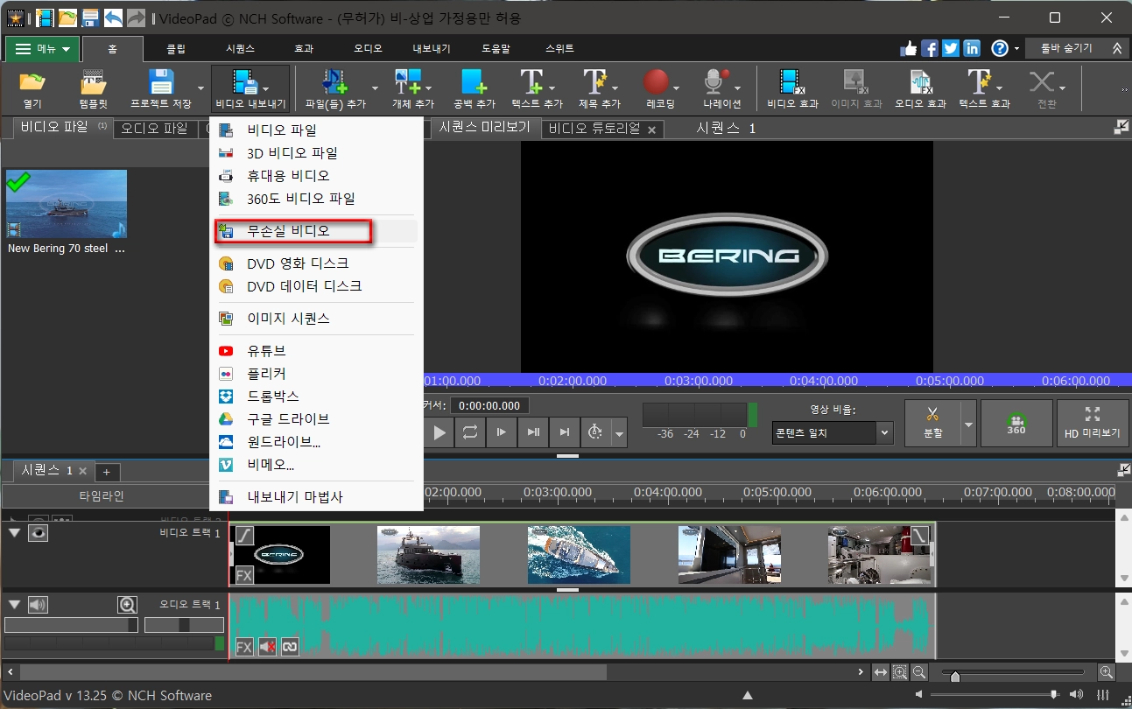Click the 분할 split button
Viewport: 1132px width, 709px height.
click(932, 424)
